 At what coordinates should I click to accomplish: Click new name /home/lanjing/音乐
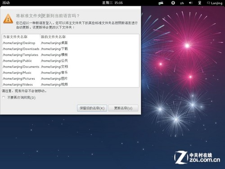pos(54,73)
